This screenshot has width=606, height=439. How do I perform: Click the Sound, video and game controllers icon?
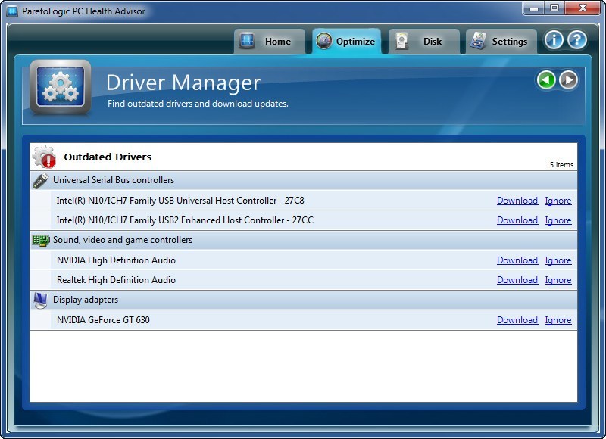(x=39, y=240)
